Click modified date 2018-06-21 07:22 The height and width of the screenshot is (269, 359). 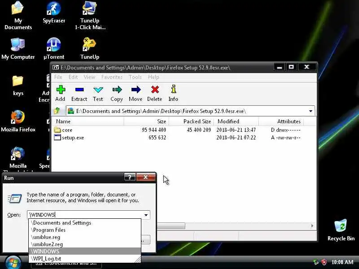236,138
